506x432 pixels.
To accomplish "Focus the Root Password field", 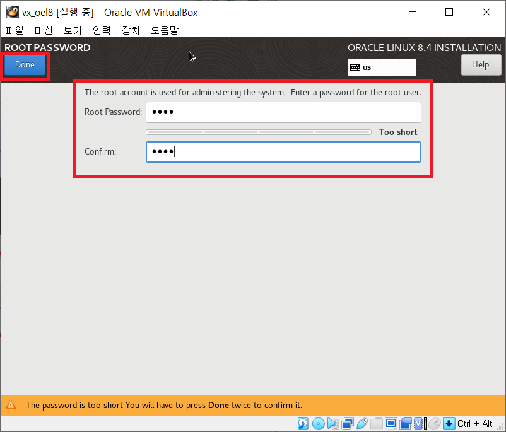I will 283,112.
